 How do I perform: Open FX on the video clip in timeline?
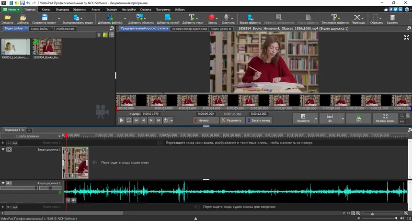pyautogui.click(x=67, y=176)
